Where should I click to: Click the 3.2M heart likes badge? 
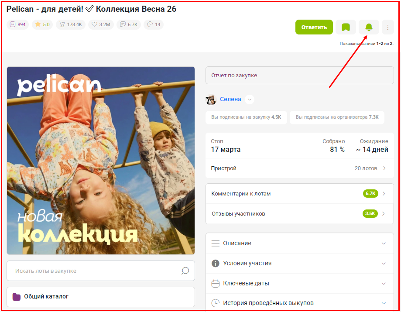101,24
